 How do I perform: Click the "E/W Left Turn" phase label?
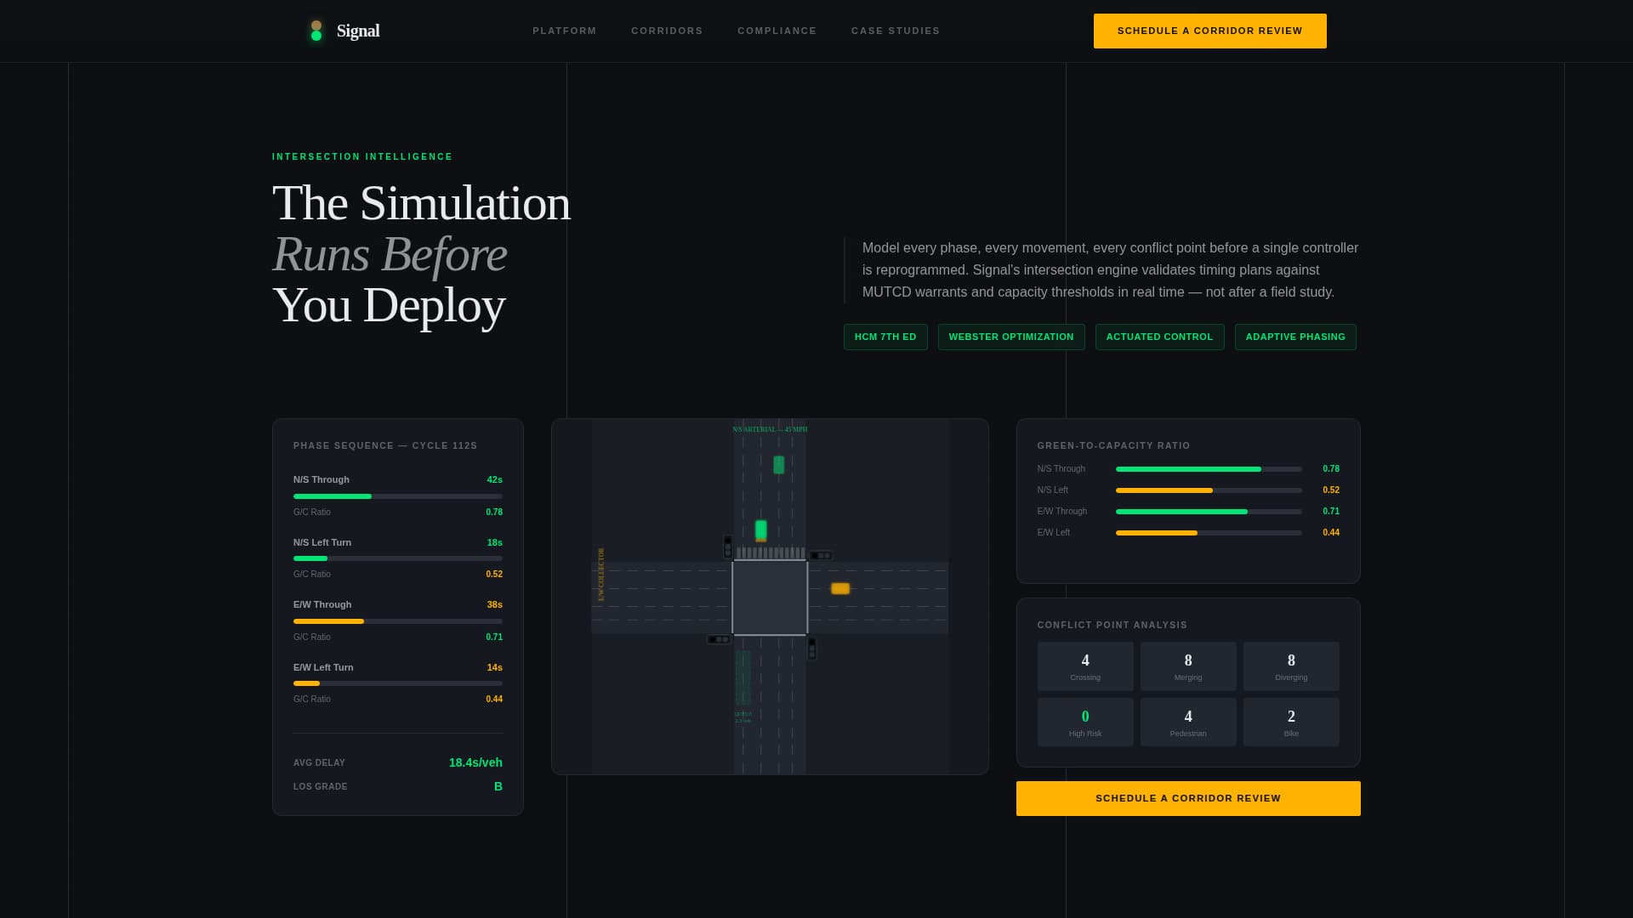coord(323,667)
